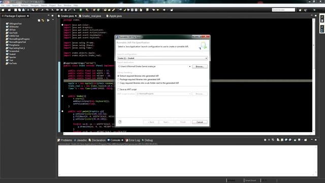Viewport: 325px width, 183px height.
Task: Click the editor vertical scrollbar
Action: (x=314, y=75)
